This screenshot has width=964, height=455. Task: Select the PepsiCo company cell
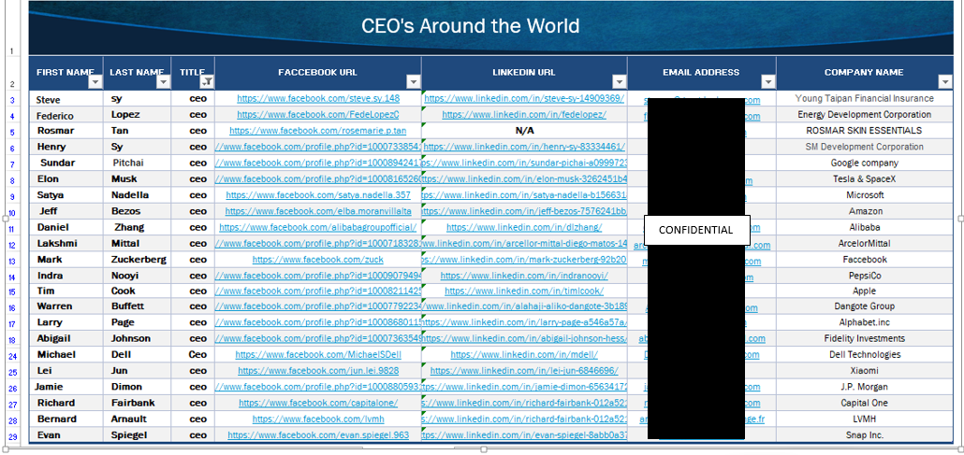tap(864, 275)
